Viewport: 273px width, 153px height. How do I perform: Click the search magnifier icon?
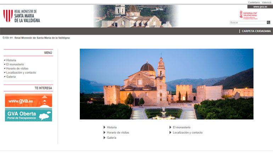(x=268, y=22)
